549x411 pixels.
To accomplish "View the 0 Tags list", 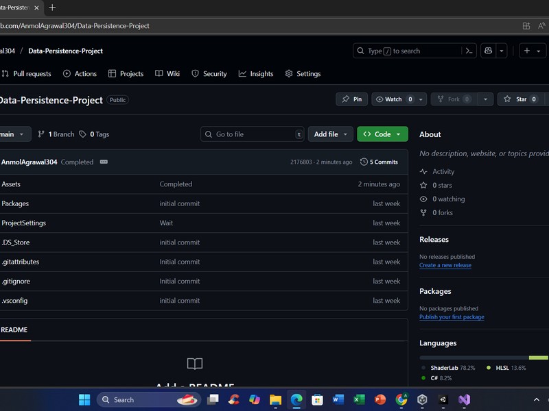I will coord(94,134).
